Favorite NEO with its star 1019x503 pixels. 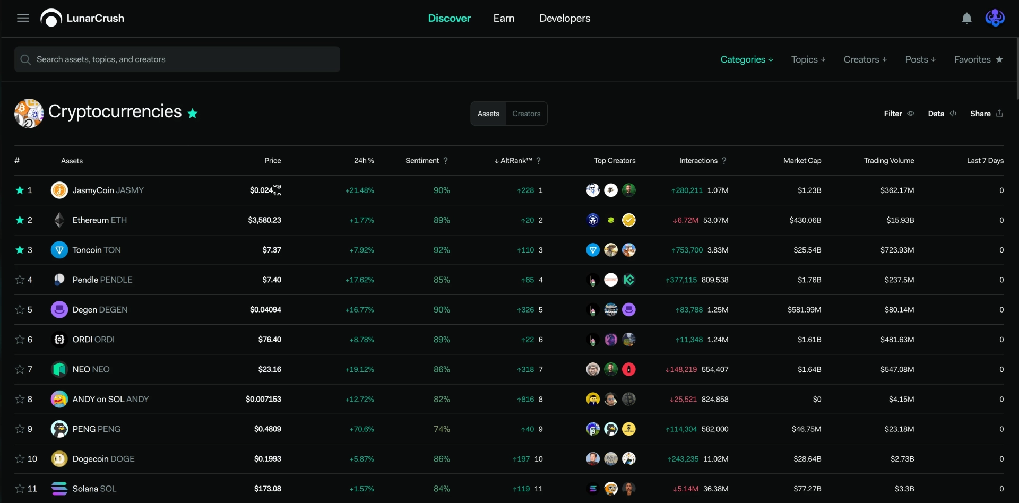tap(20, 369)
